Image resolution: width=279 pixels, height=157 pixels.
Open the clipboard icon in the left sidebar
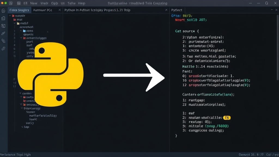[3, 18]
